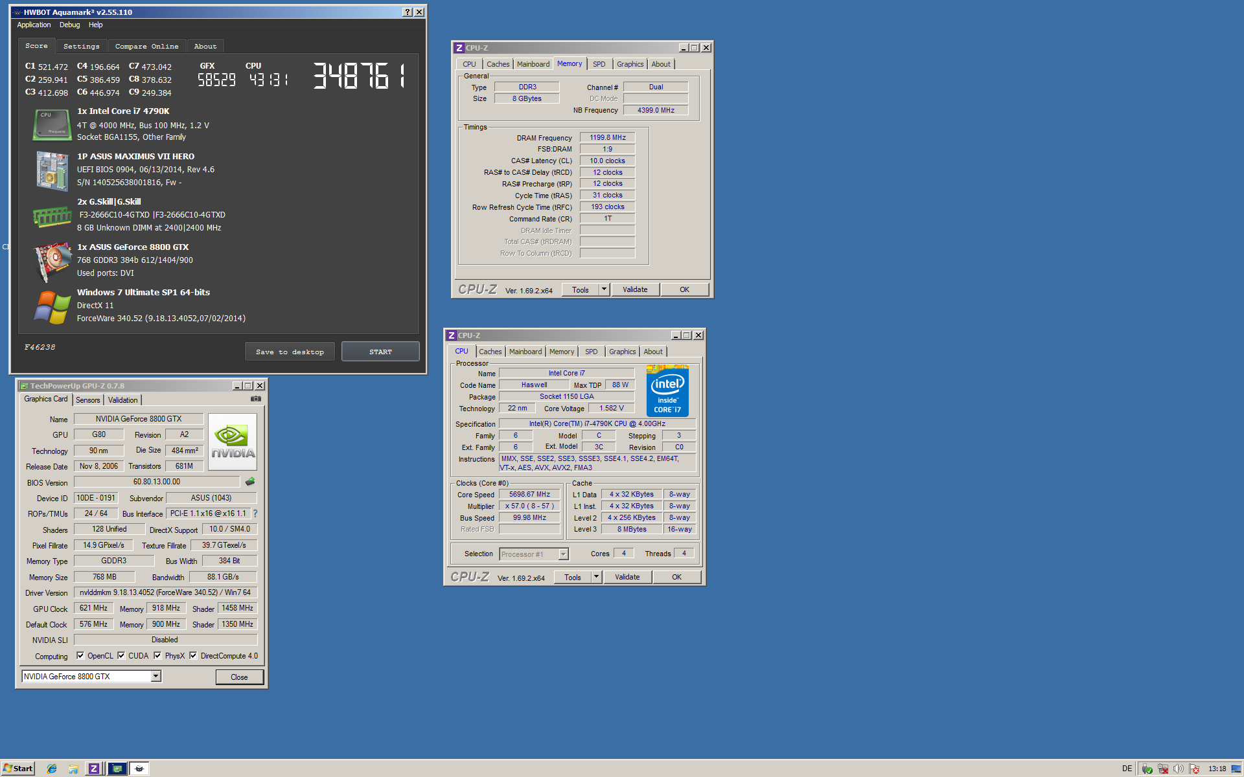Click the DRAM Frequency value 1199.8 MHz

608,138
